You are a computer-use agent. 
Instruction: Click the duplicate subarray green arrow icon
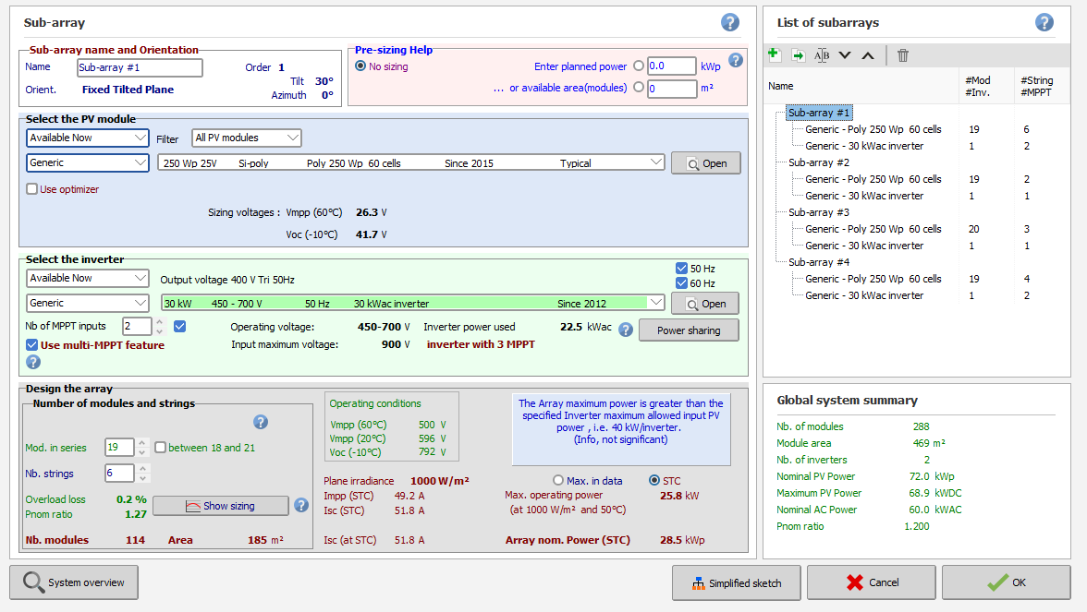pos(798,55)
